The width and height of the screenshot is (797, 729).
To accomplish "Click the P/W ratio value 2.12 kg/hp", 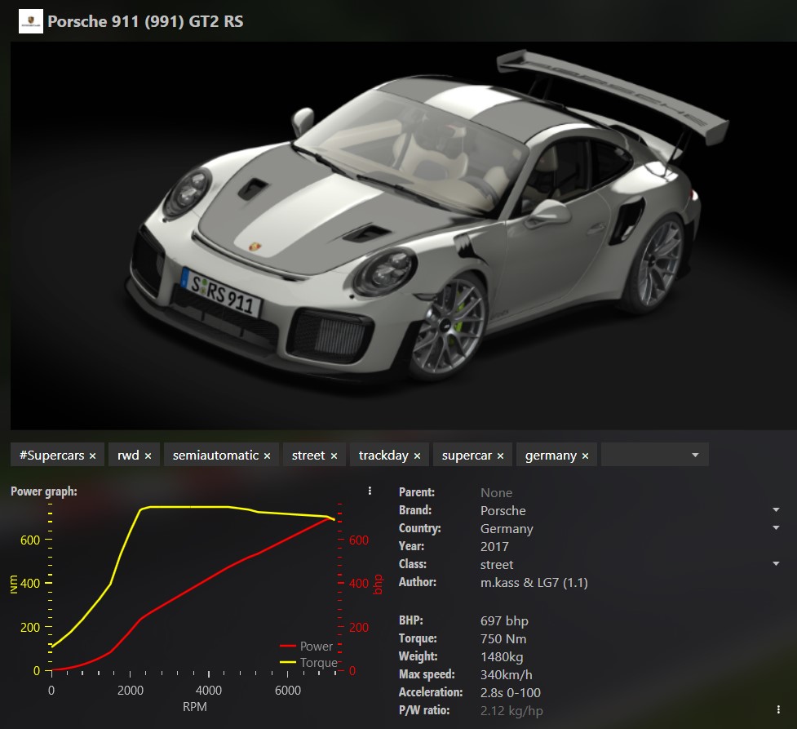I will click(511, 711).
